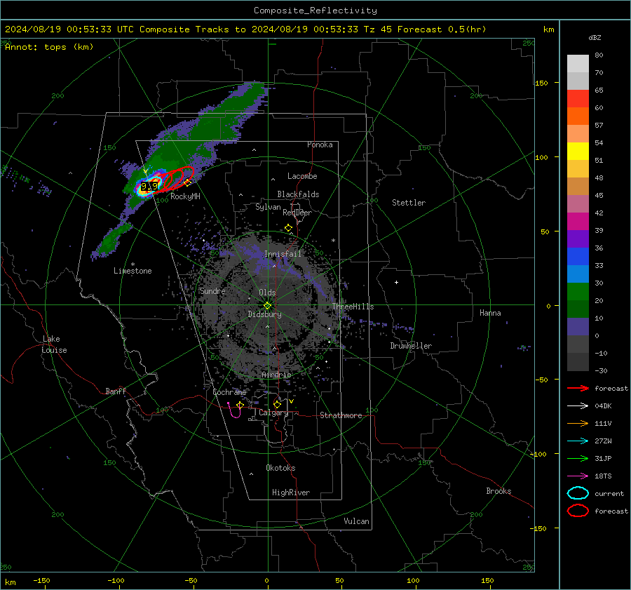Click the yellow diamond marker near RockyMH
The height and width of the screenshot is (590, 631).
coord(187,183)
